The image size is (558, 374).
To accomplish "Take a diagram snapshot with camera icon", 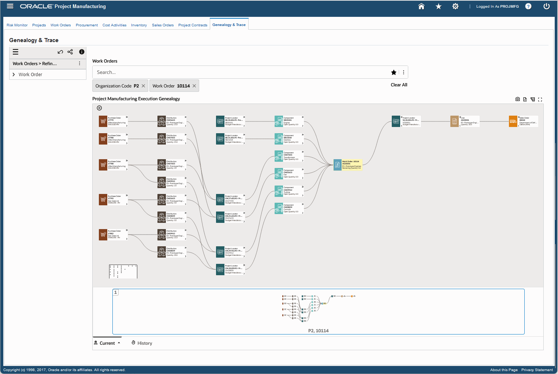I will point(518,99).
